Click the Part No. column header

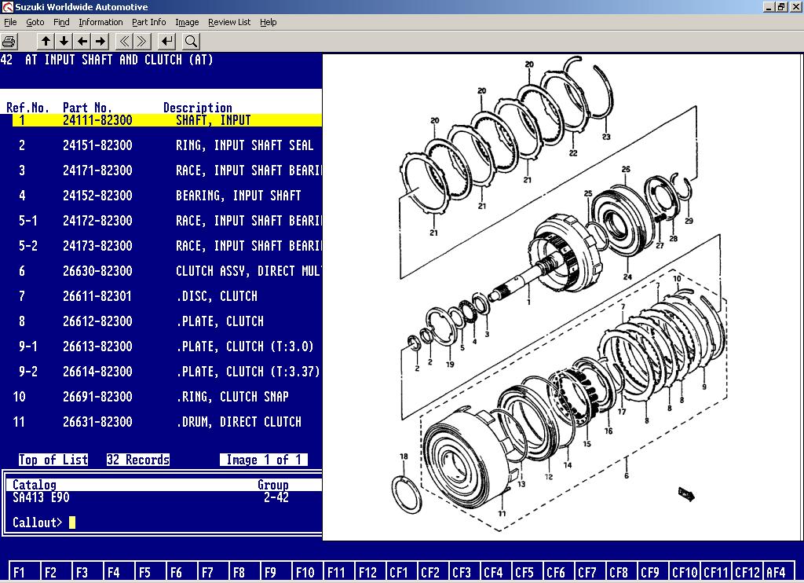tap(87, 108)
